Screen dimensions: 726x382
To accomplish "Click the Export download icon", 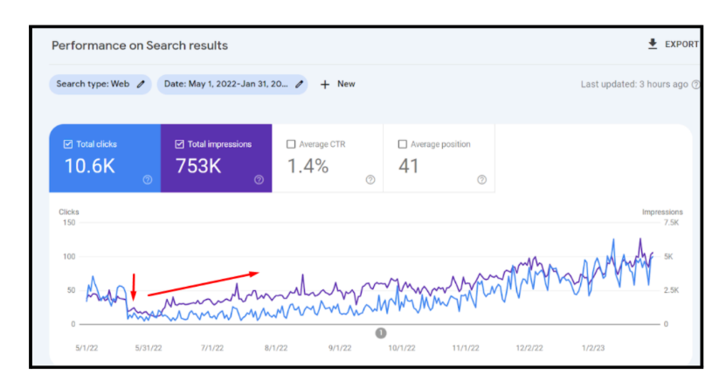I will [x=653, y=44].
